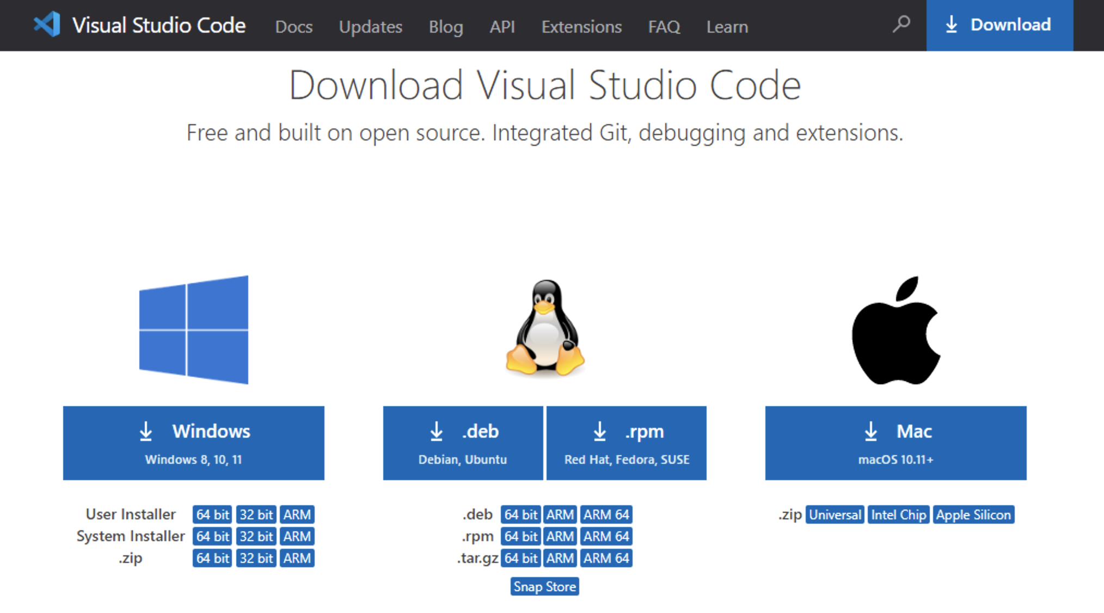Click the Visual Studio Code title text

pos(159,26)
